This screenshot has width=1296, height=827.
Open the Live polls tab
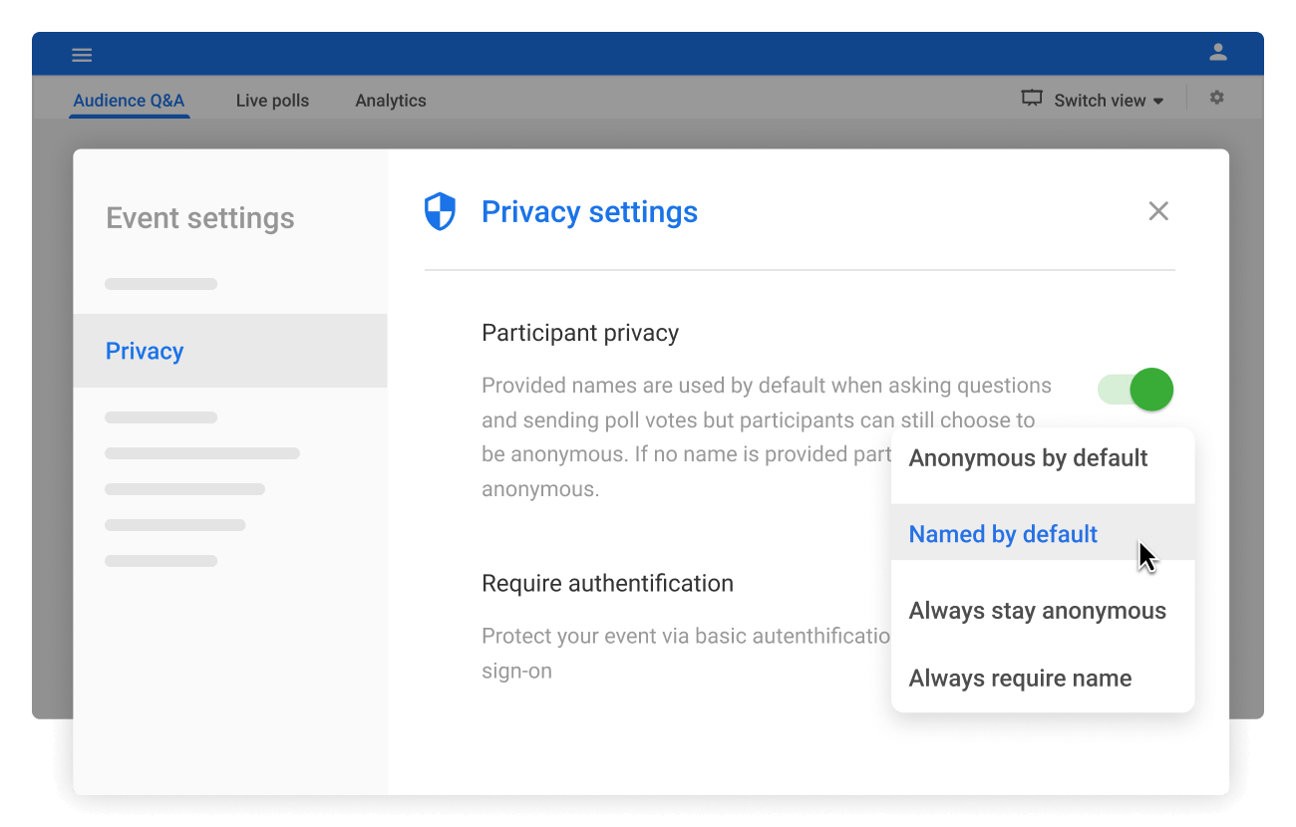point(272,101)
